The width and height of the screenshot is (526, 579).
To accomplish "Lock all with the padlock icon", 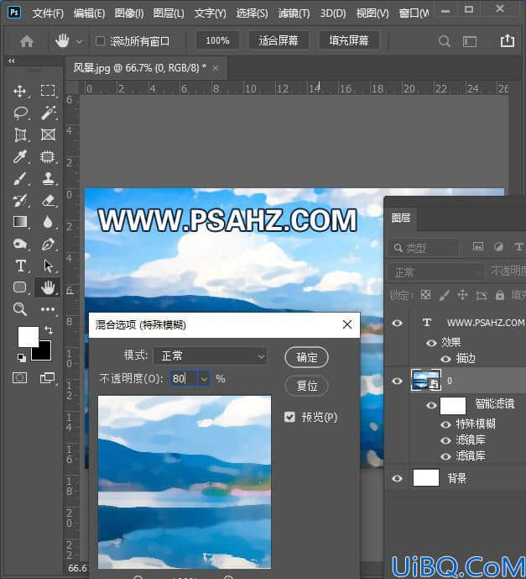I will click(500, 295).
